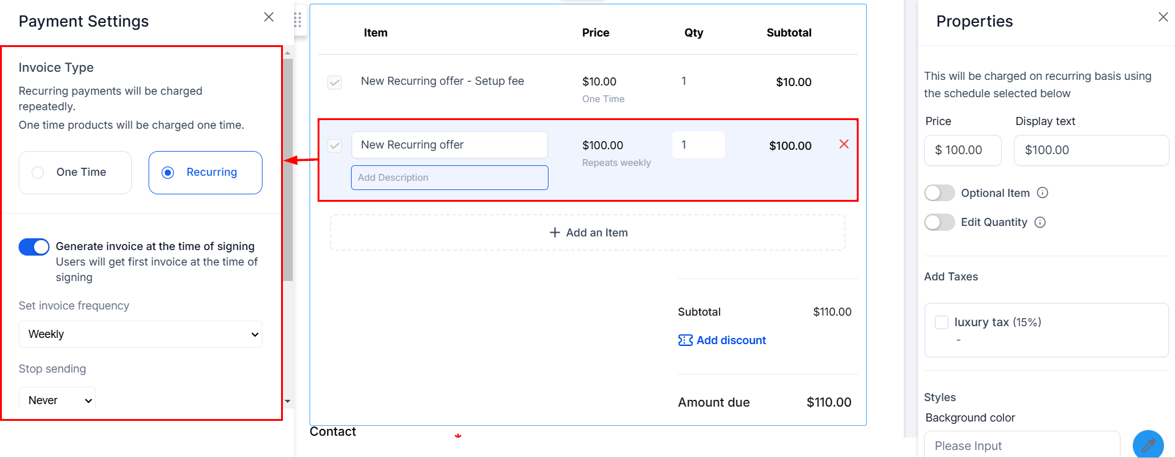
Task: Click the drag handle dots icon
Action: [x=298, y=20]
